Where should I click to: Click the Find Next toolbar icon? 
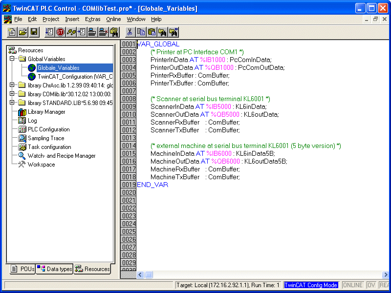[x=174, y=32]
